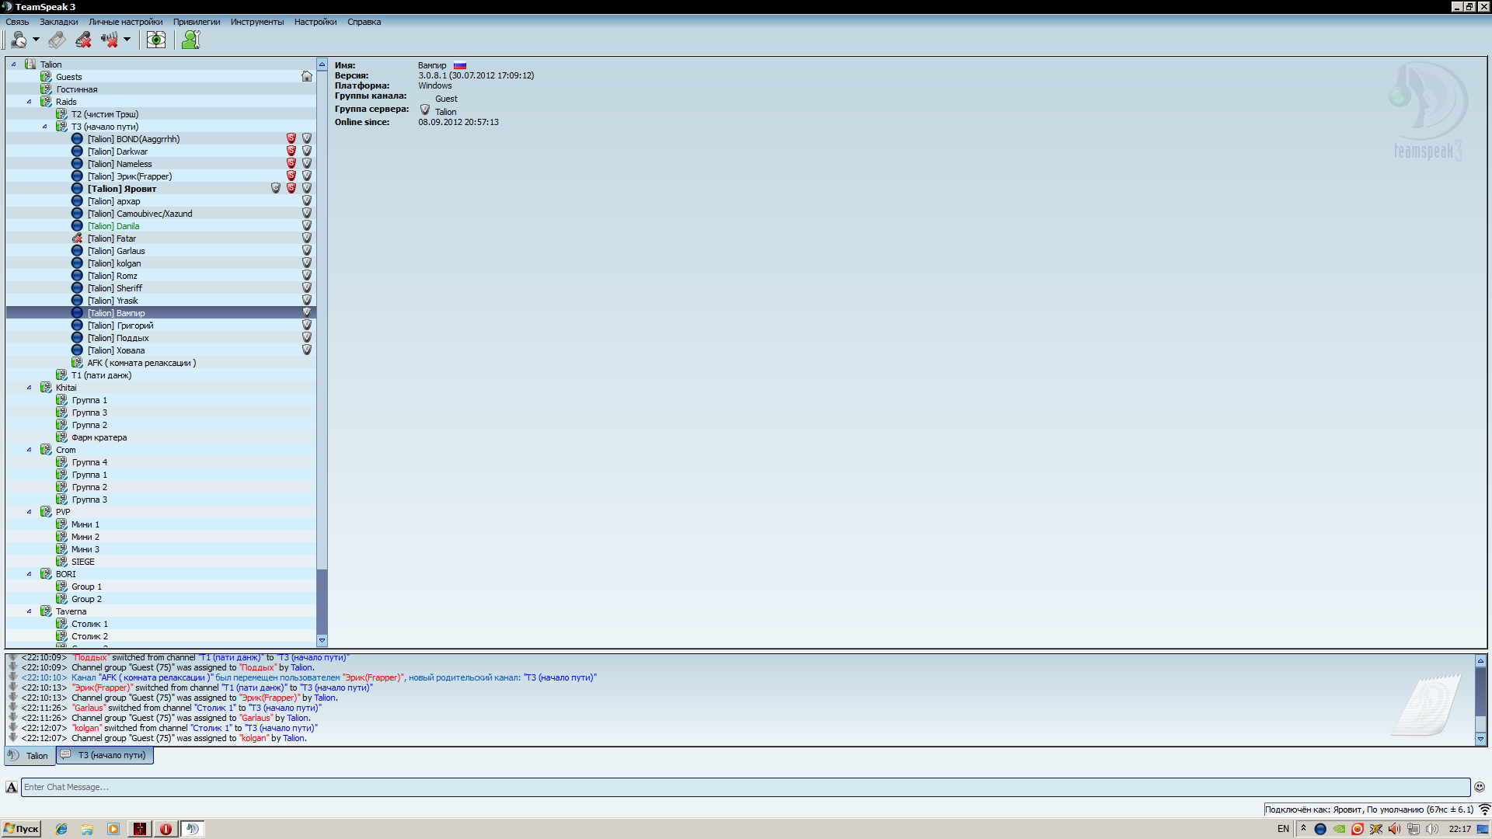The width and height of the screenshot is (1492, 839).
Task: Click the channel icon of SIEGE
Action: pyautogui.click(x=61, y=562)
